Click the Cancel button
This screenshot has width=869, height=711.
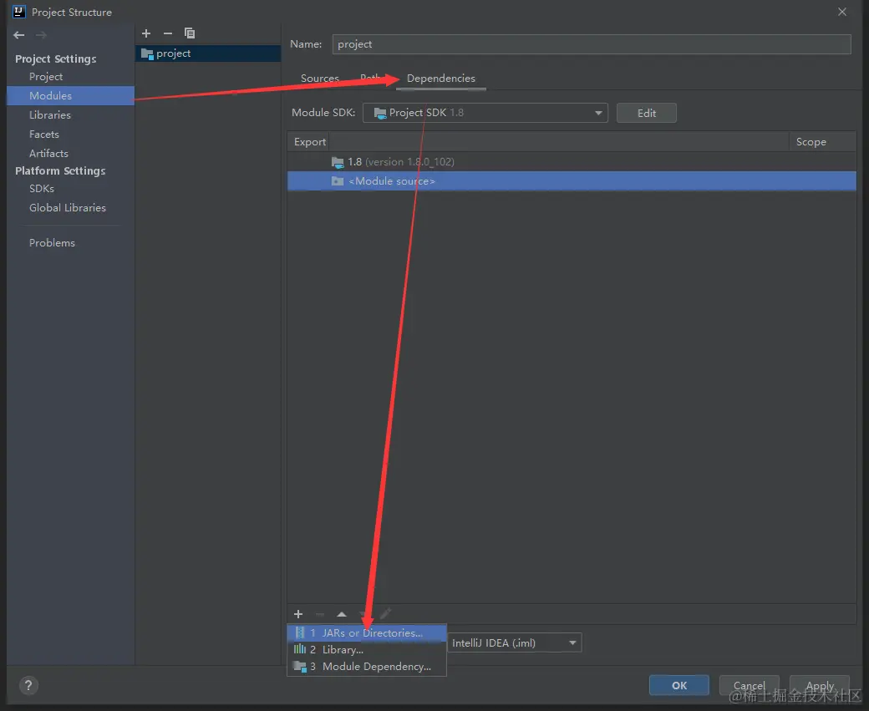point(749,685)
